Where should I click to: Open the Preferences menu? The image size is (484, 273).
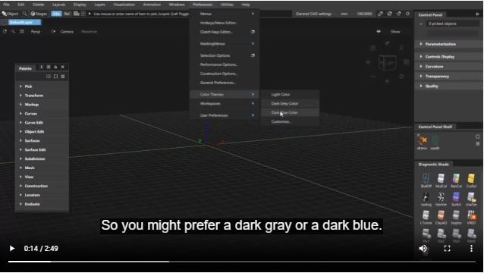click(203, 5)
